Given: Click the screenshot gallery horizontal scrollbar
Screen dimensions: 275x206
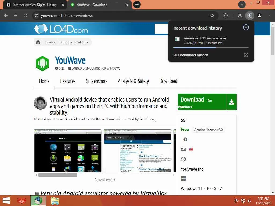Looking at the screenshot, I should (58, 175).
